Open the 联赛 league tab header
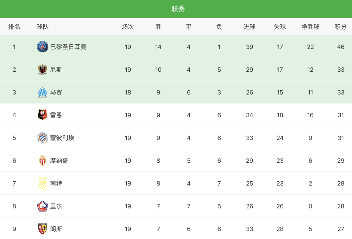Screen dimensions: 352x239 [178, 9]
